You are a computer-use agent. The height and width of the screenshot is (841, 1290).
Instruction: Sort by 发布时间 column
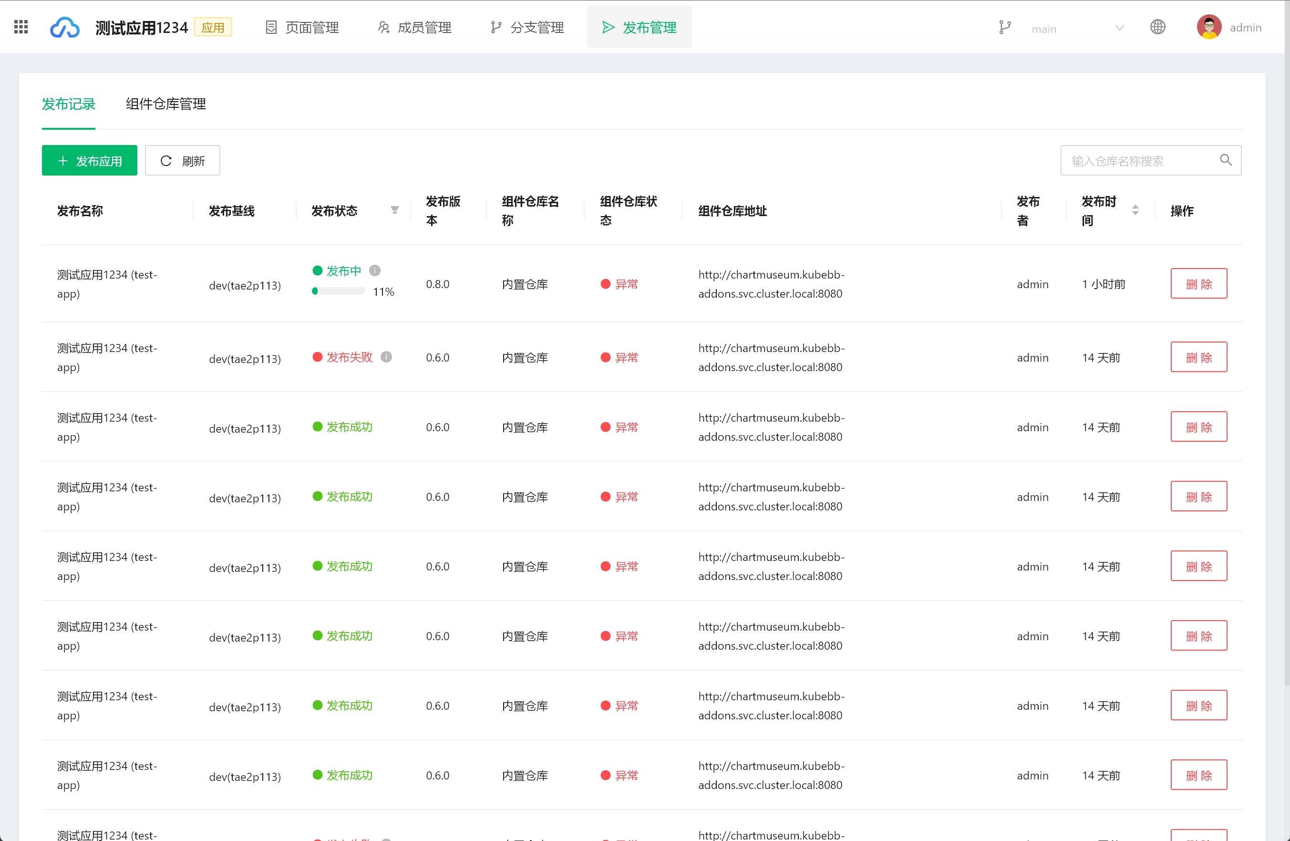[1135, 210]
